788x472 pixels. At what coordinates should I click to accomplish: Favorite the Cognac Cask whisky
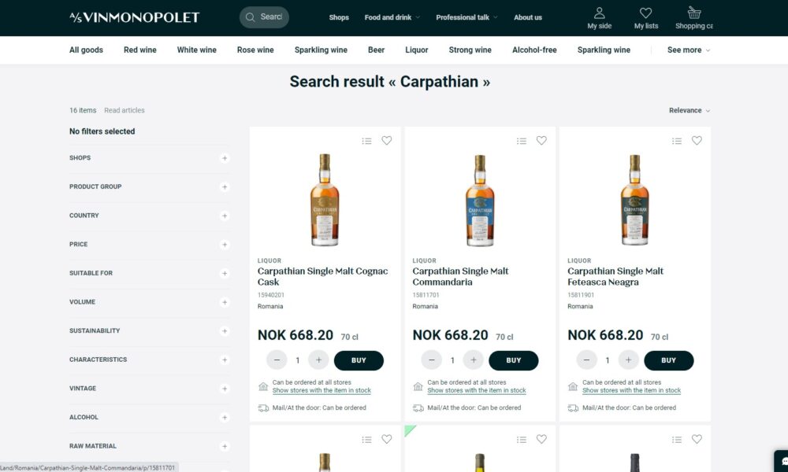point(386,141)
